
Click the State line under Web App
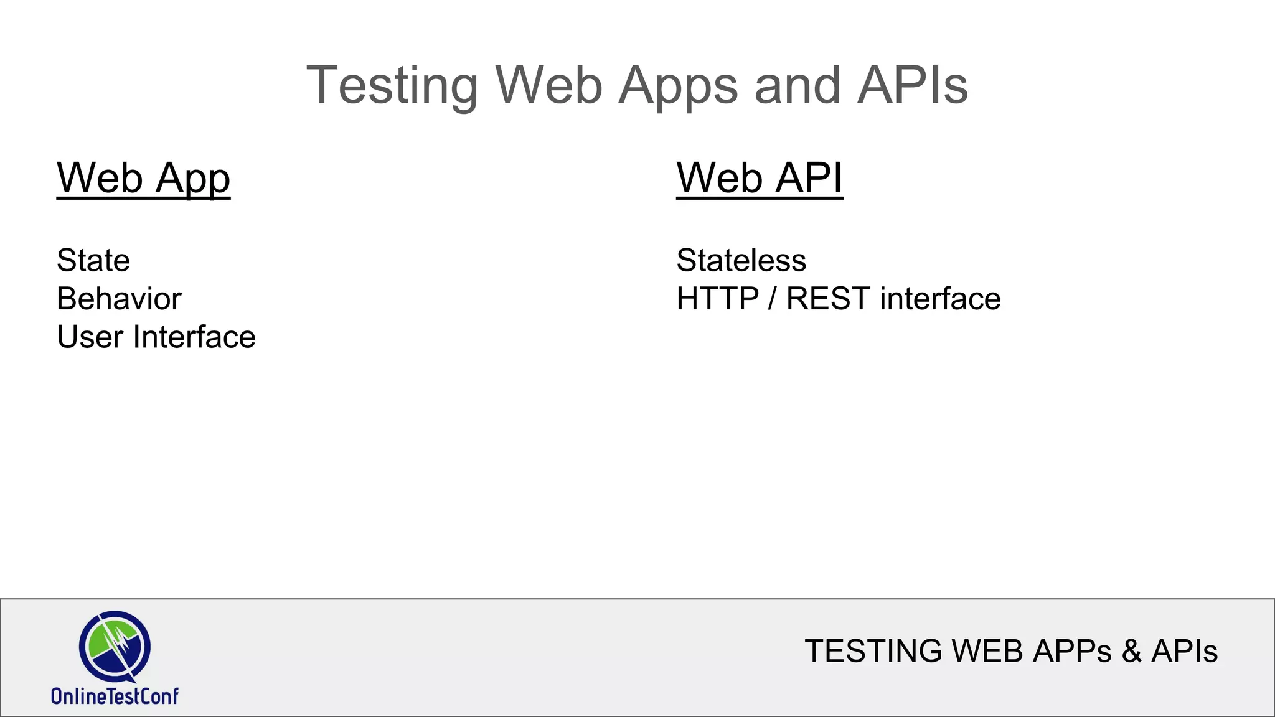(93, 260)
